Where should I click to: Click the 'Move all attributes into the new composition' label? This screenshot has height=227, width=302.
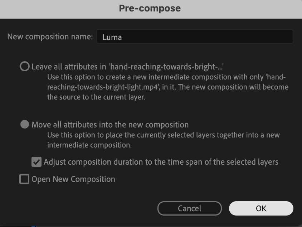(x=110, y=125)
